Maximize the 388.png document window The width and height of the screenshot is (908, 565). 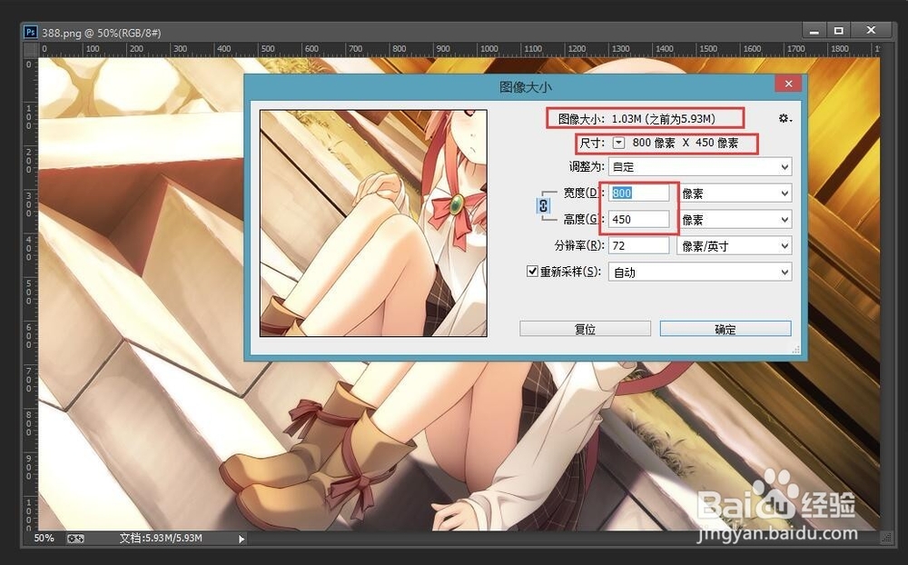pos(838,31)
